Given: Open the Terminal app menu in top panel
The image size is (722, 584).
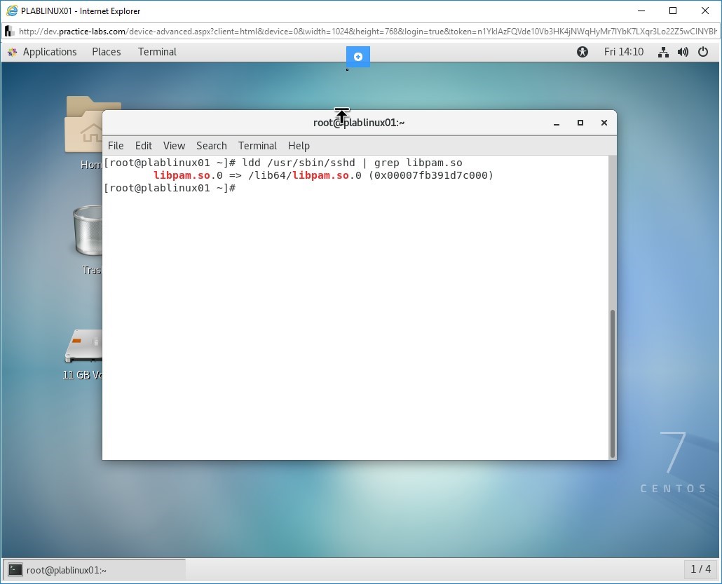Looking at the screenshot, I should coord(157,52).
